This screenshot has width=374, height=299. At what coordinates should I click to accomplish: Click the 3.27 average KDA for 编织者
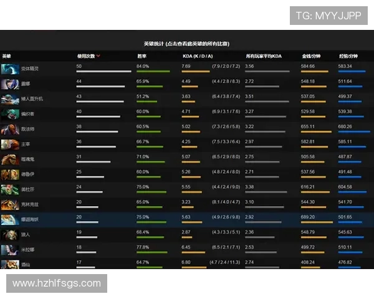click(x=249, y=112)
